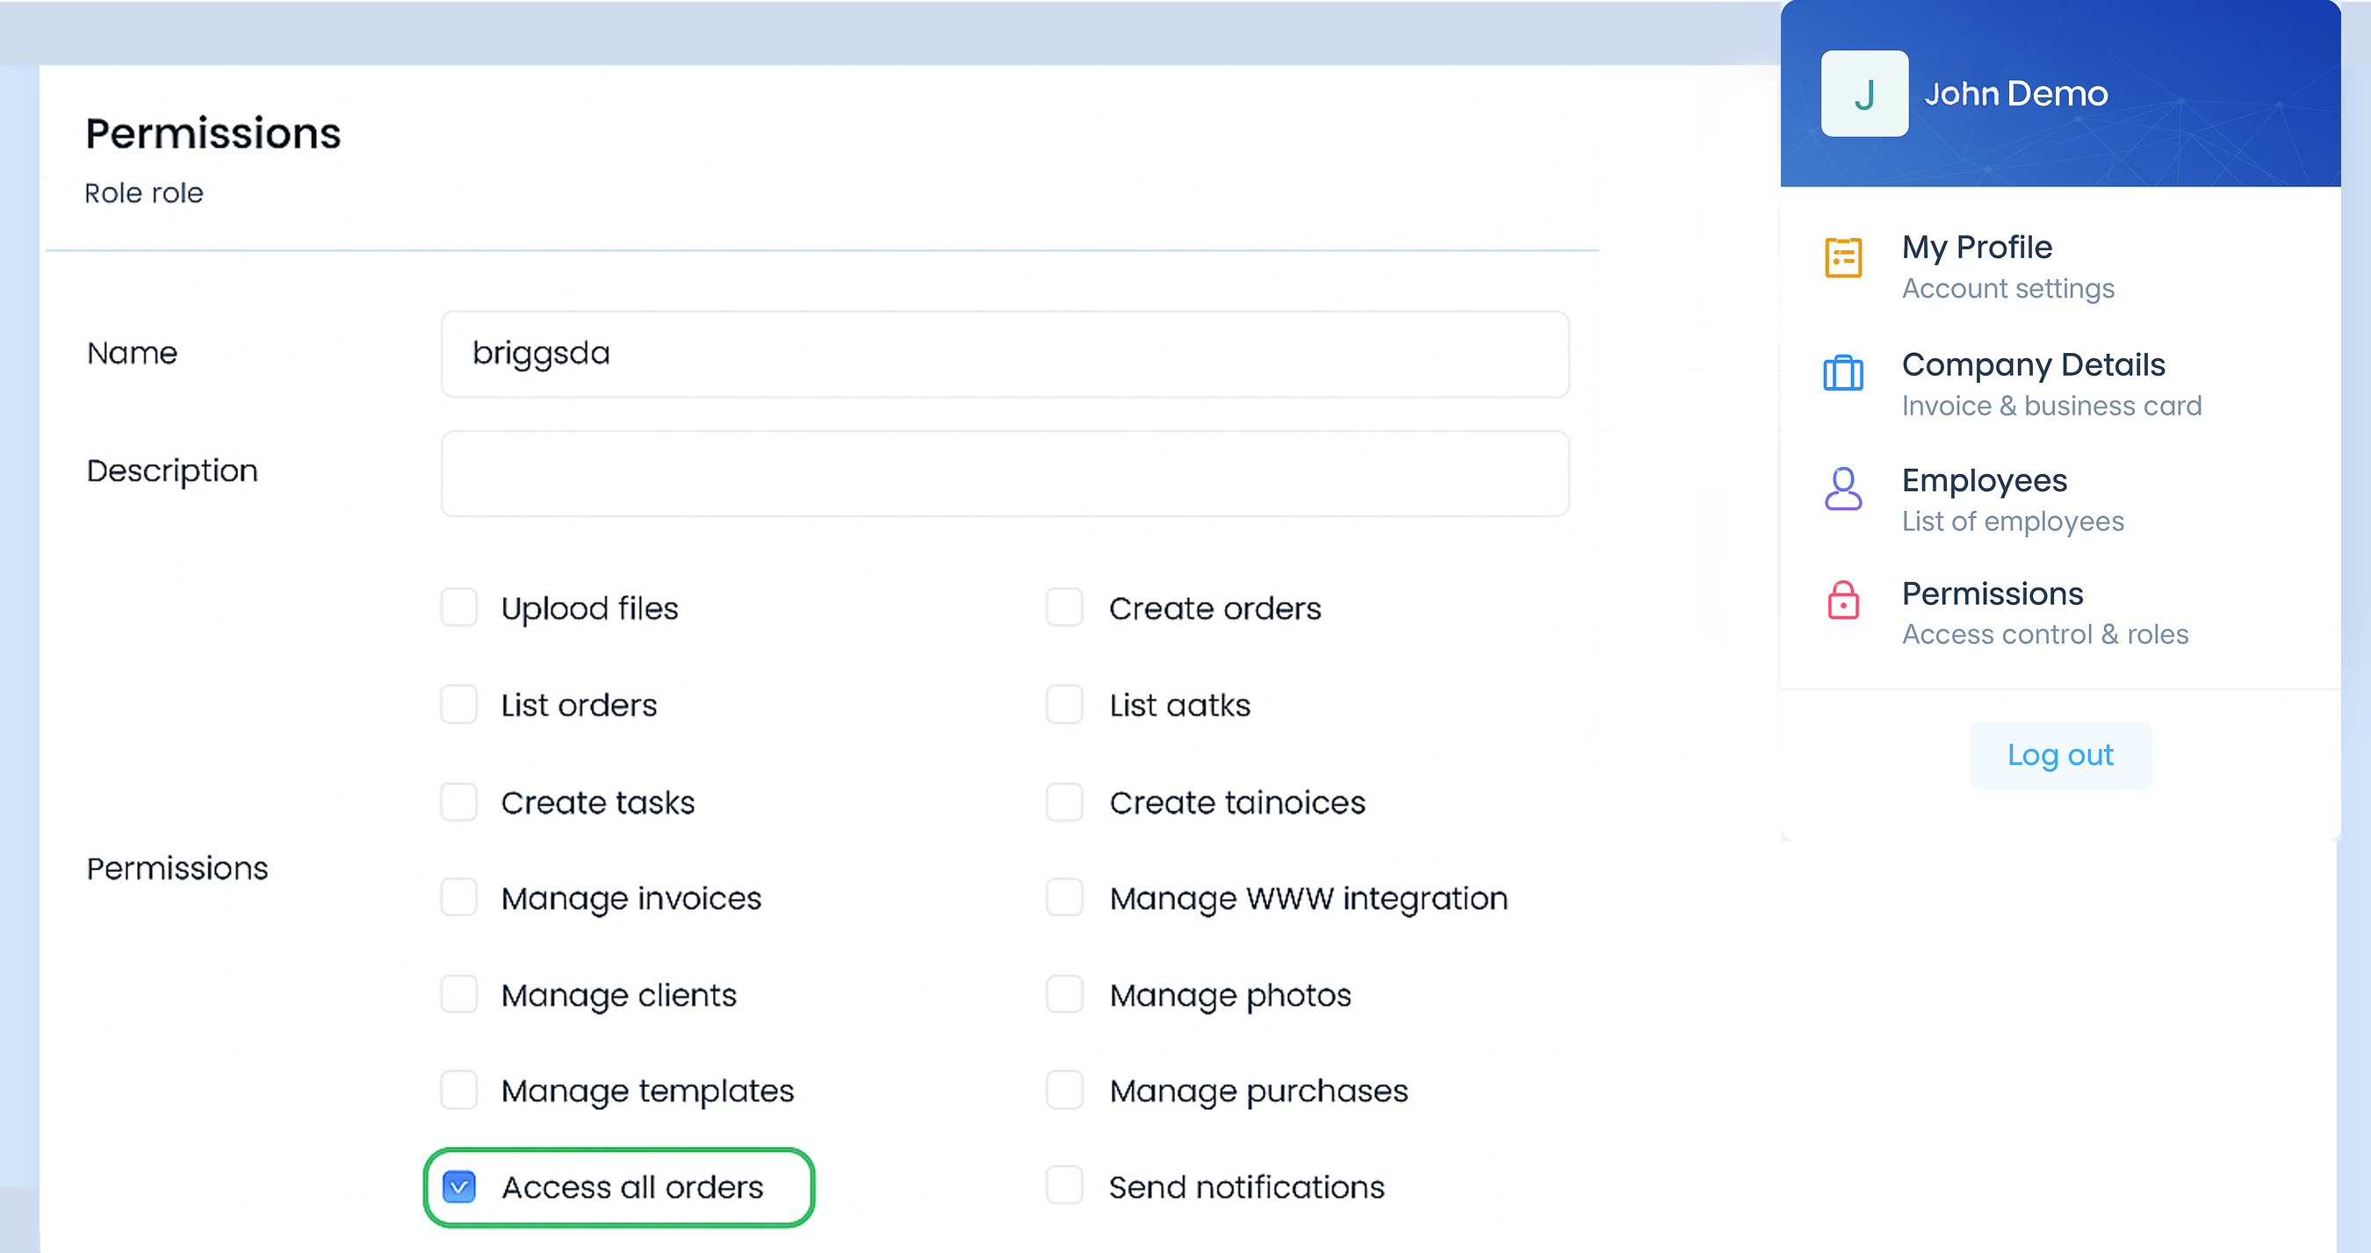
Task: Click the John Demo avatar letter J
Action: (x=1863, y=94)
